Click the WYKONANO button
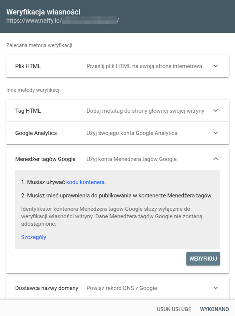235x316 pixels. tap(215, 309)
